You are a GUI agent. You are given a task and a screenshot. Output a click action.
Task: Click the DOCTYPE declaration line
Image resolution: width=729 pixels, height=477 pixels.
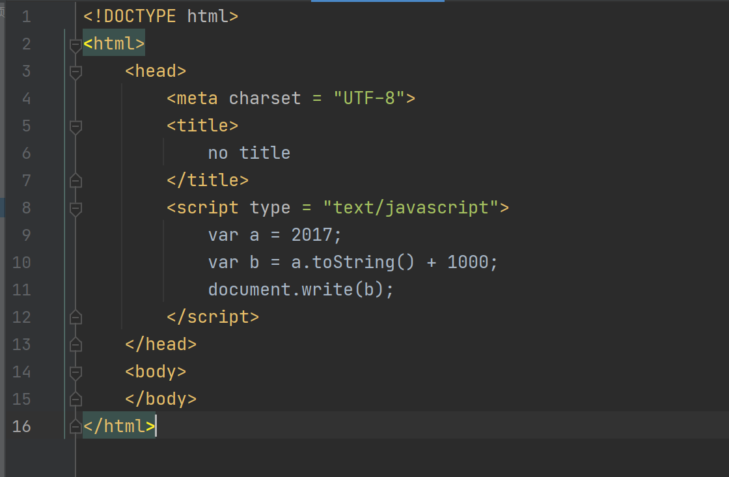tap(161, 17)
